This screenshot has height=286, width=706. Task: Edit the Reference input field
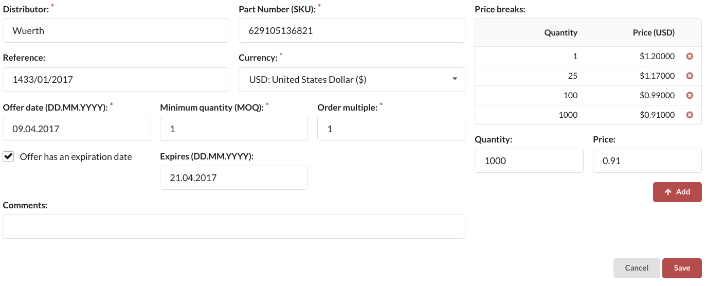click(116, 80)
